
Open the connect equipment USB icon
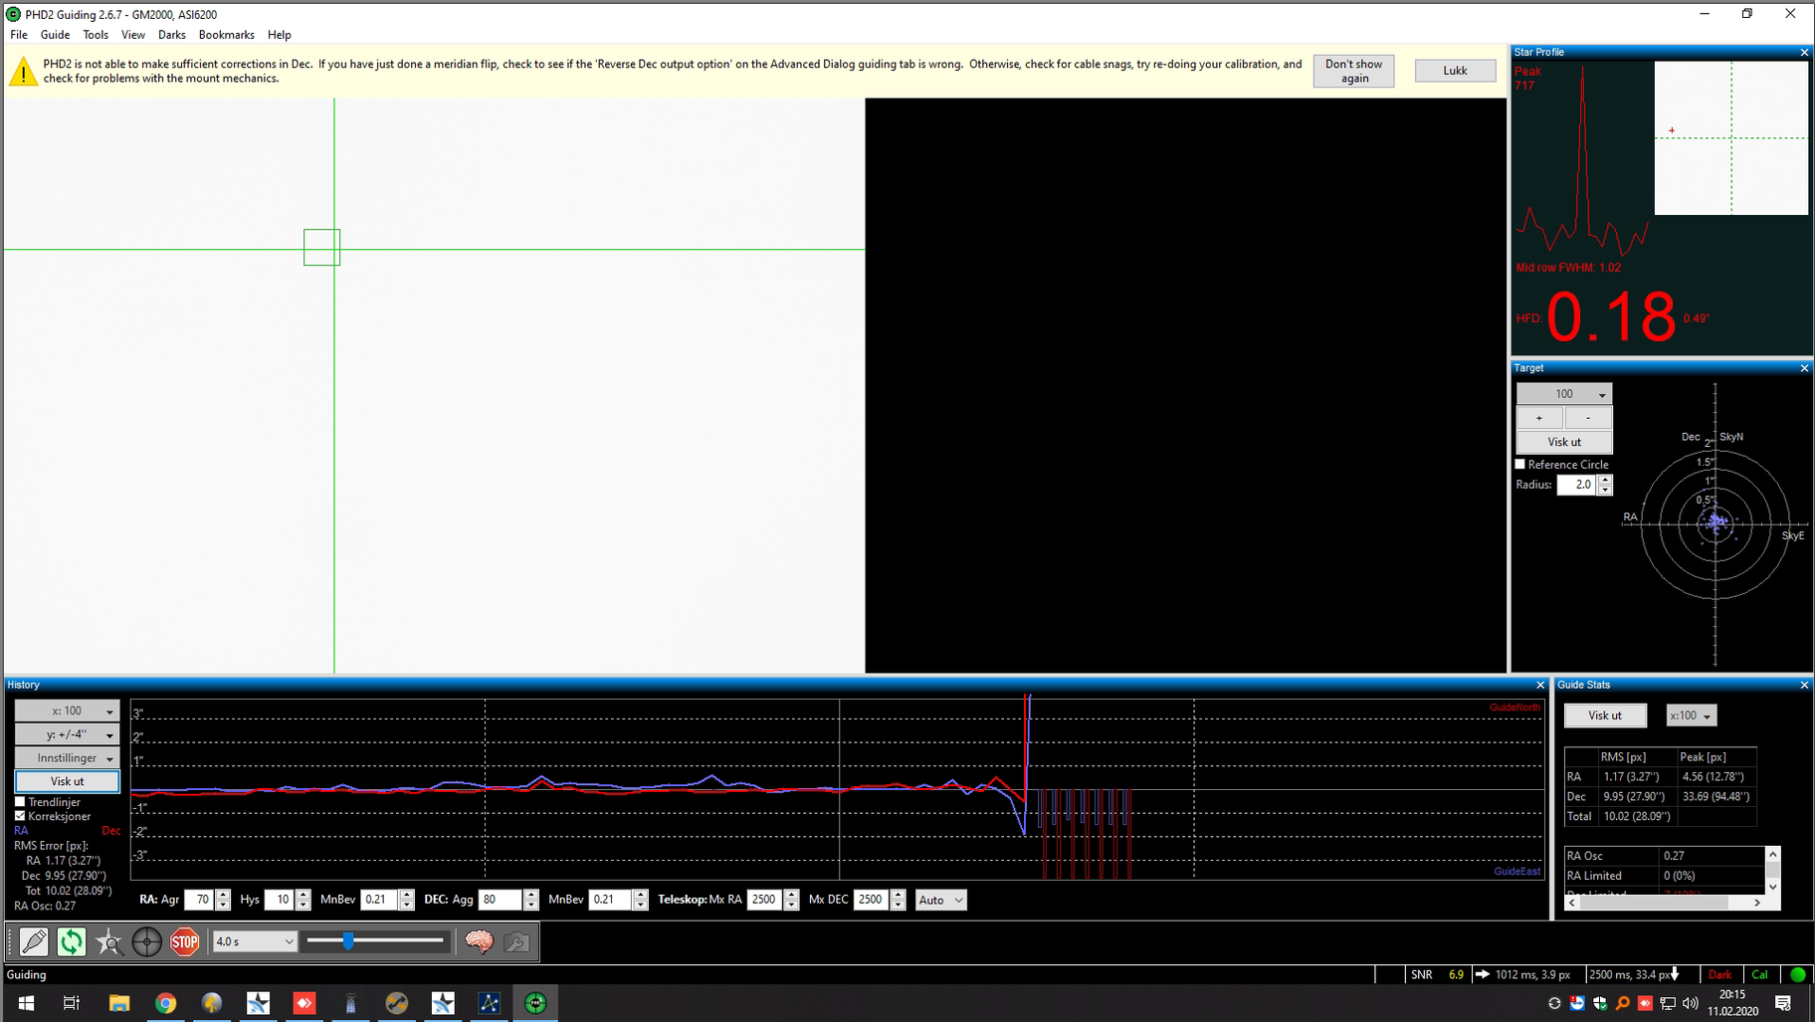click(x=34, y=941)
